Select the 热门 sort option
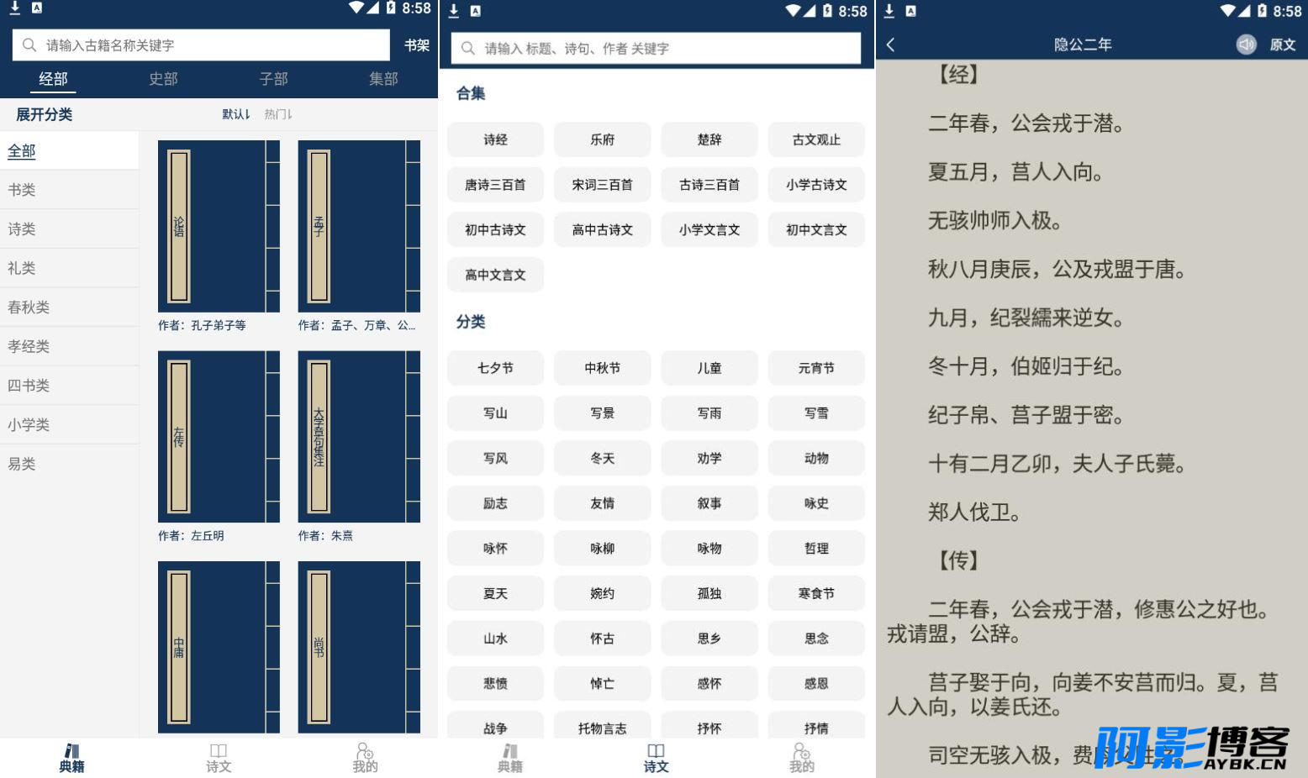Image resolution: width=1308 pixels, height=778 pixels. coord(278,114)
